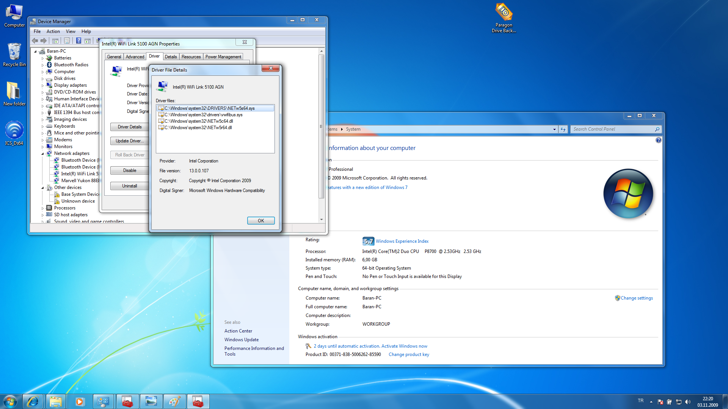Screen dimensions: 728x409
Task: Expand the DVD/CD-ROM drives node
Action: (x=42, y=92)
